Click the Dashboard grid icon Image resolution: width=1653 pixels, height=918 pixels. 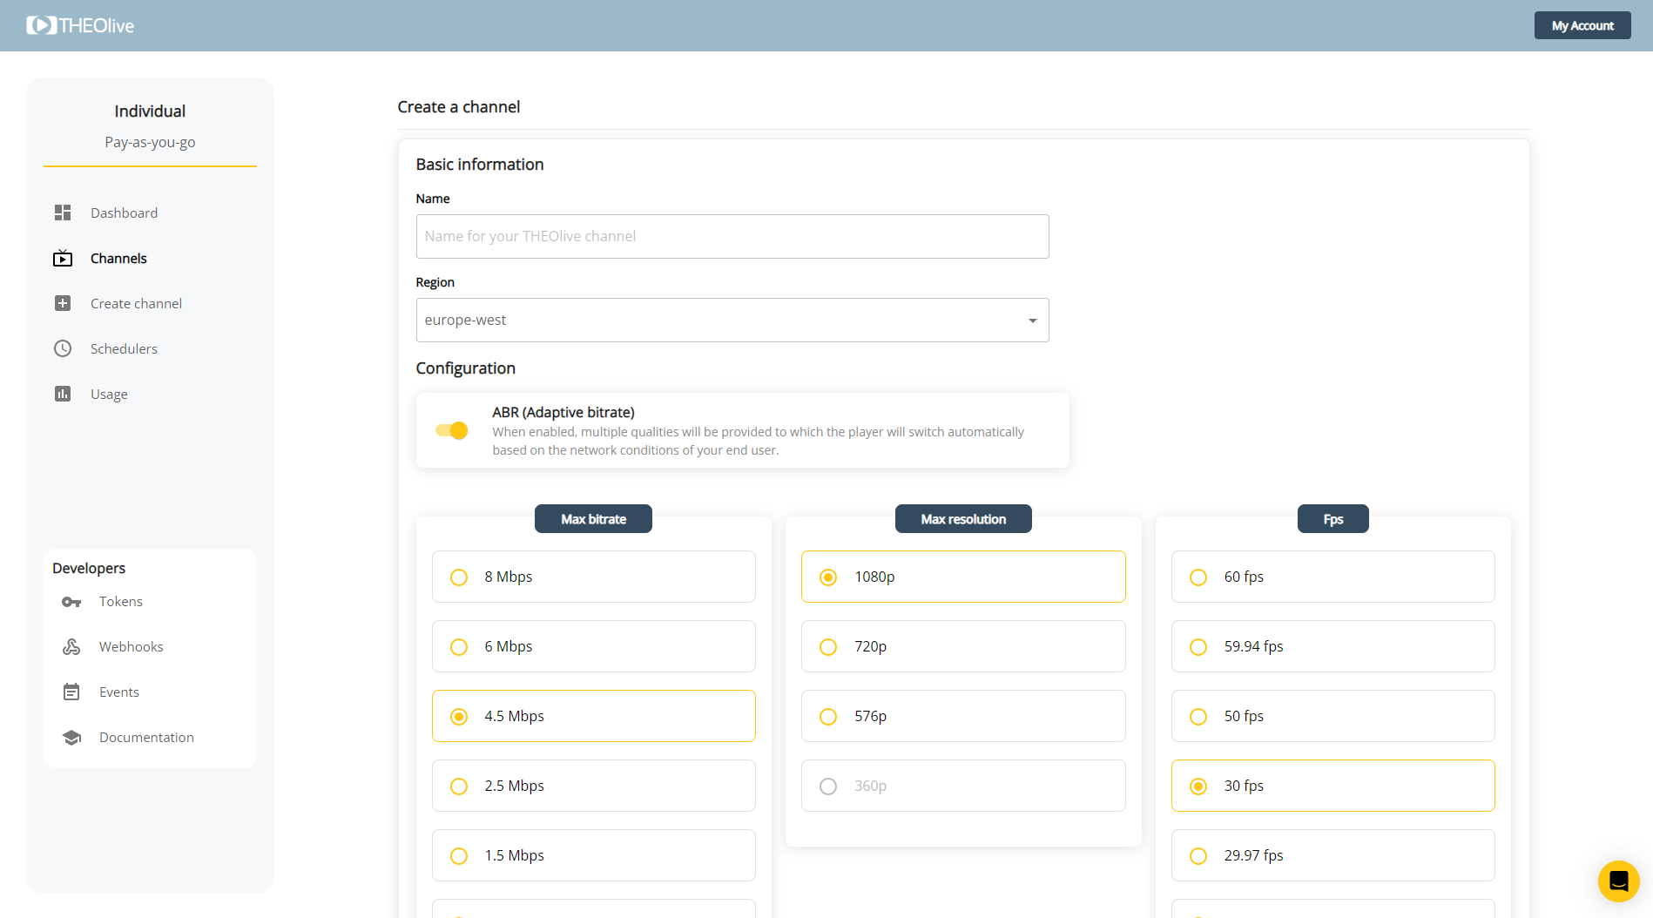[63, 213]
